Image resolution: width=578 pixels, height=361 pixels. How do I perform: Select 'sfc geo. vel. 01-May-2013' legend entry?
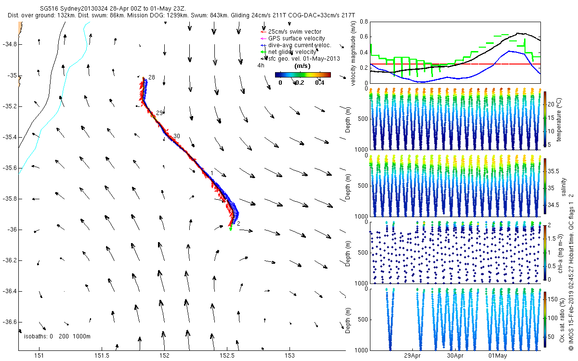click(304, 58)
